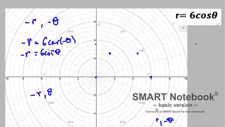The width and height of the screenshot is (225, 127).
Task: Click the π/3 angle label
Action: (x=123, y=31)
